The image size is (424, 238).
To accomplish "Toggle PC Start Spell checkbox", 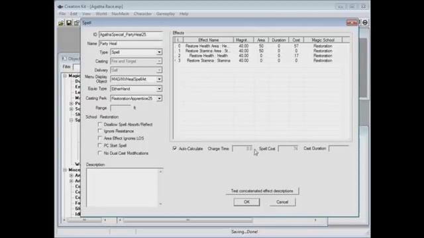I will pyautogui.click(x=100, y=145).
